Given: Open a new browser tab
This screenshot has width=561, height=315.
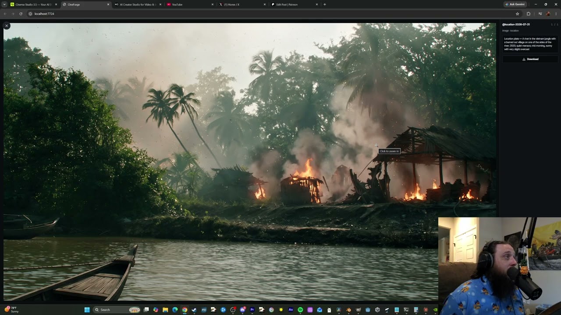Looking at the screenshot, I should point(324,4).
